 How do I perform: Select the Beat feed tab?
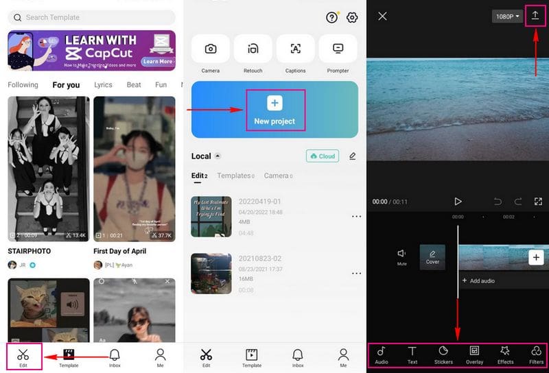pyautogui.click(x=134, y=84)
